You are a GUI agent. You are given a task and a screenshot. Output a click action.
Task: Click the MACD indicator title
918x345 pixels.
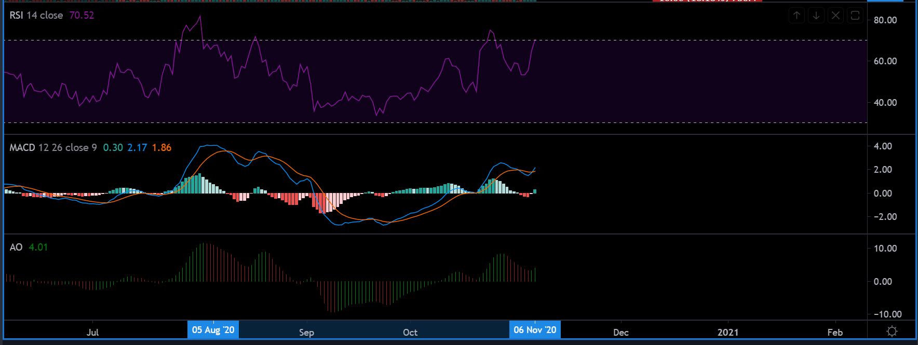pyautogui.click(x=53, y=148)
